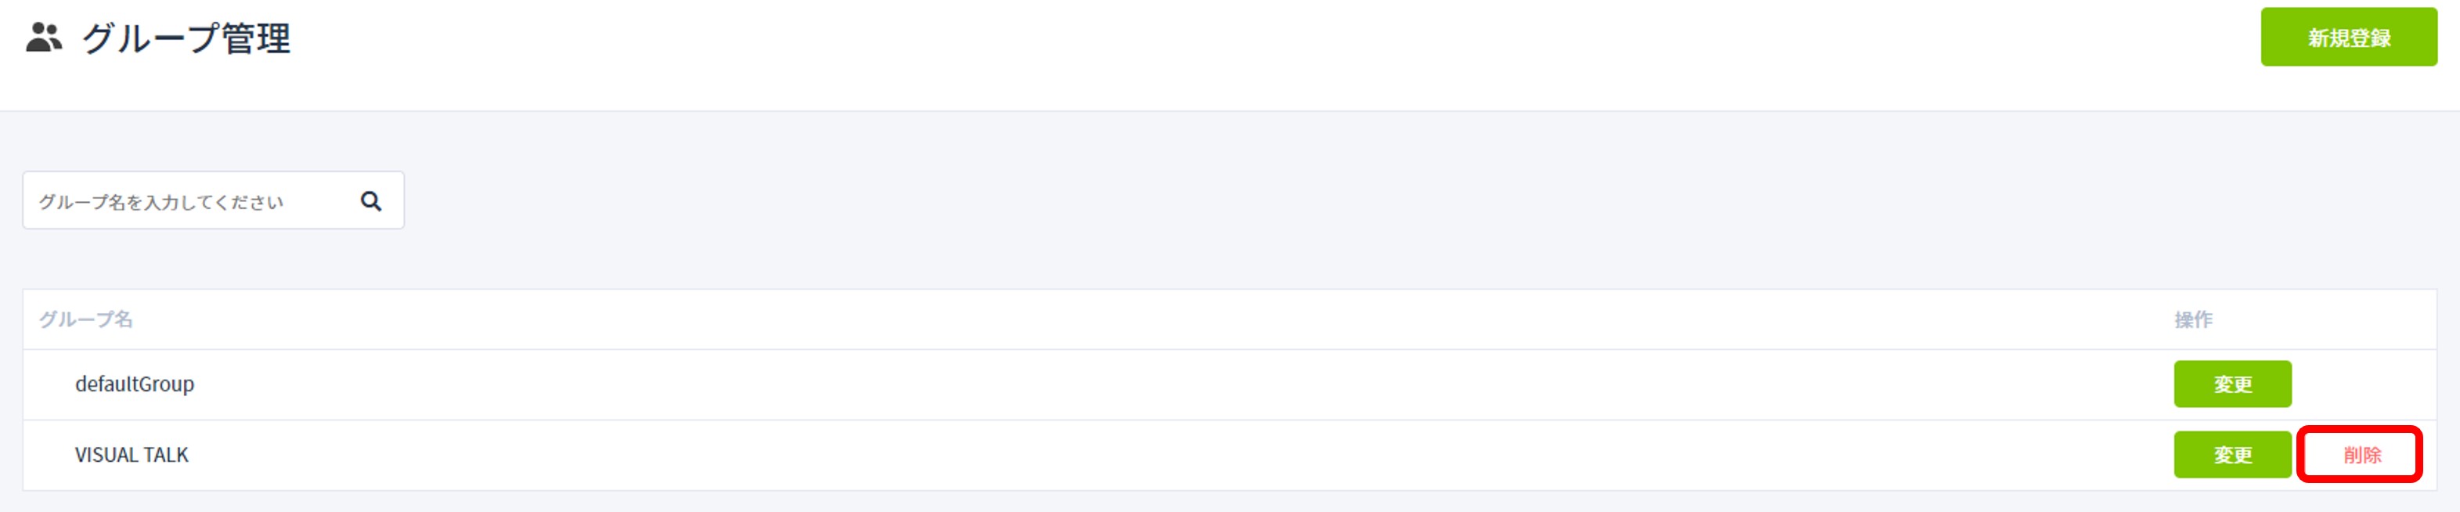The image size is (2460, 512).
Task: Run group search via magnifying glass
Action: pyautogui.click(x=371, y=200)
